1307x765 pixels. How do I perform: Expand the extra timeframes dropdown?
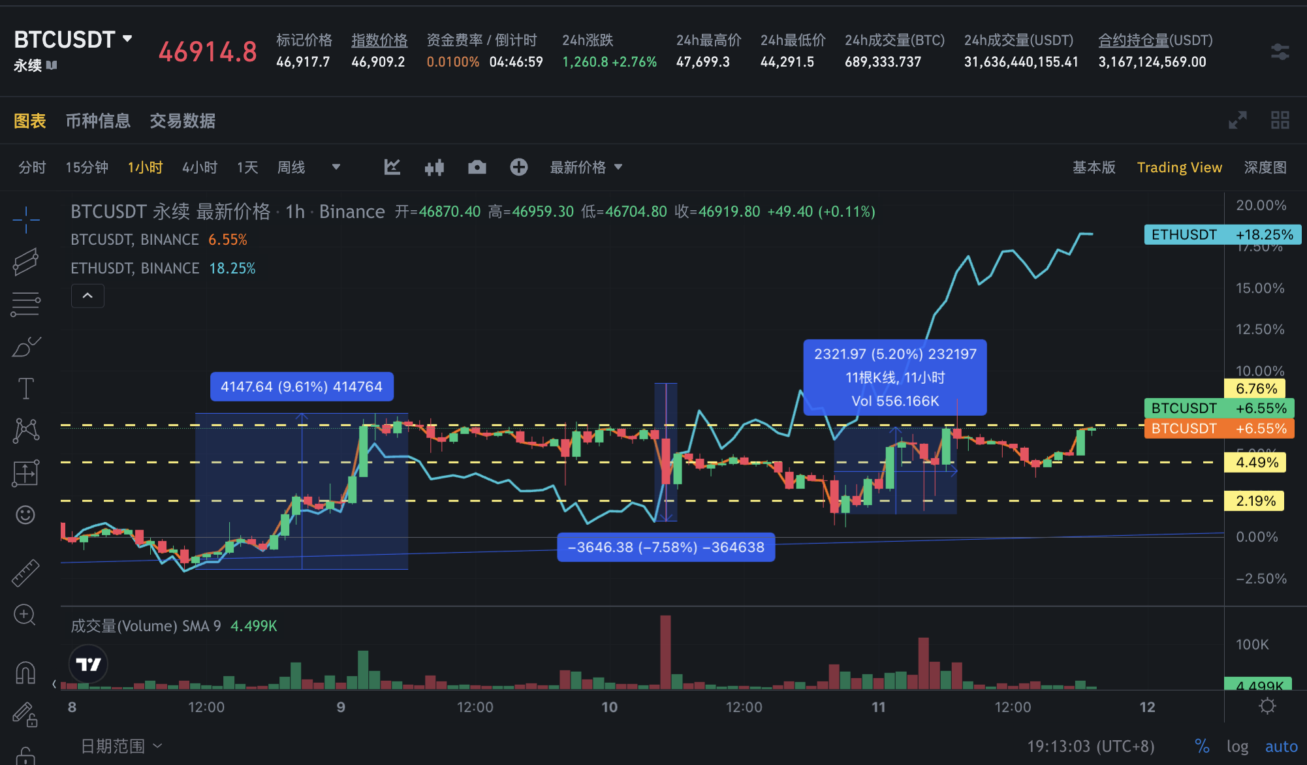(x=336, y=167)
